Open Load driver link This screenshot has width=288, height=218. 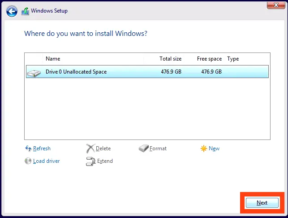tap(46, 161)
